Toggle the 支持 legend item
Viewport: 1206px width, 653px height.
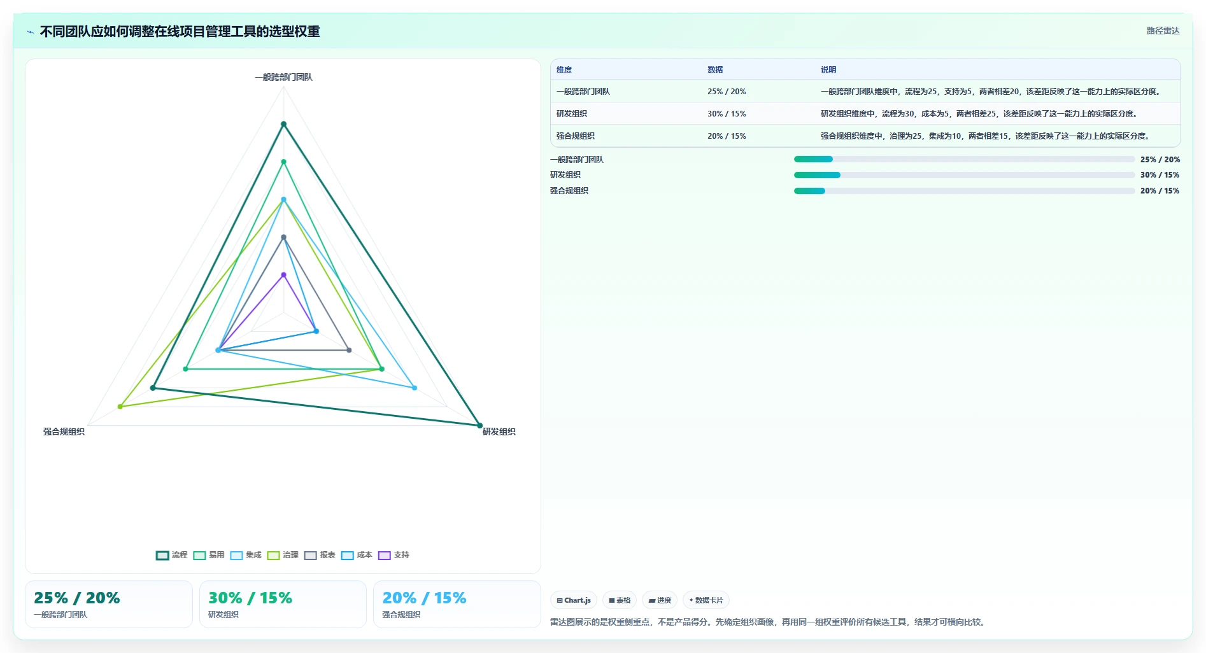(394, 555)
